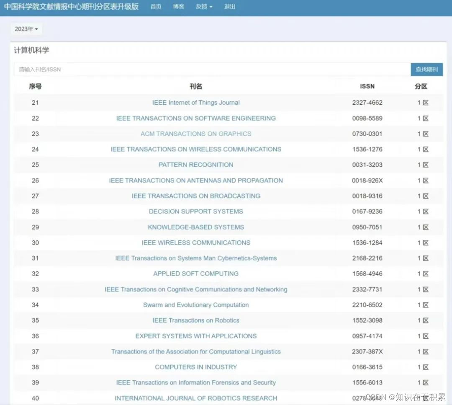Screen dimensions: 452x405
Task: Select ISSN 0018-9316 cell
Action: tap(367, 196)
